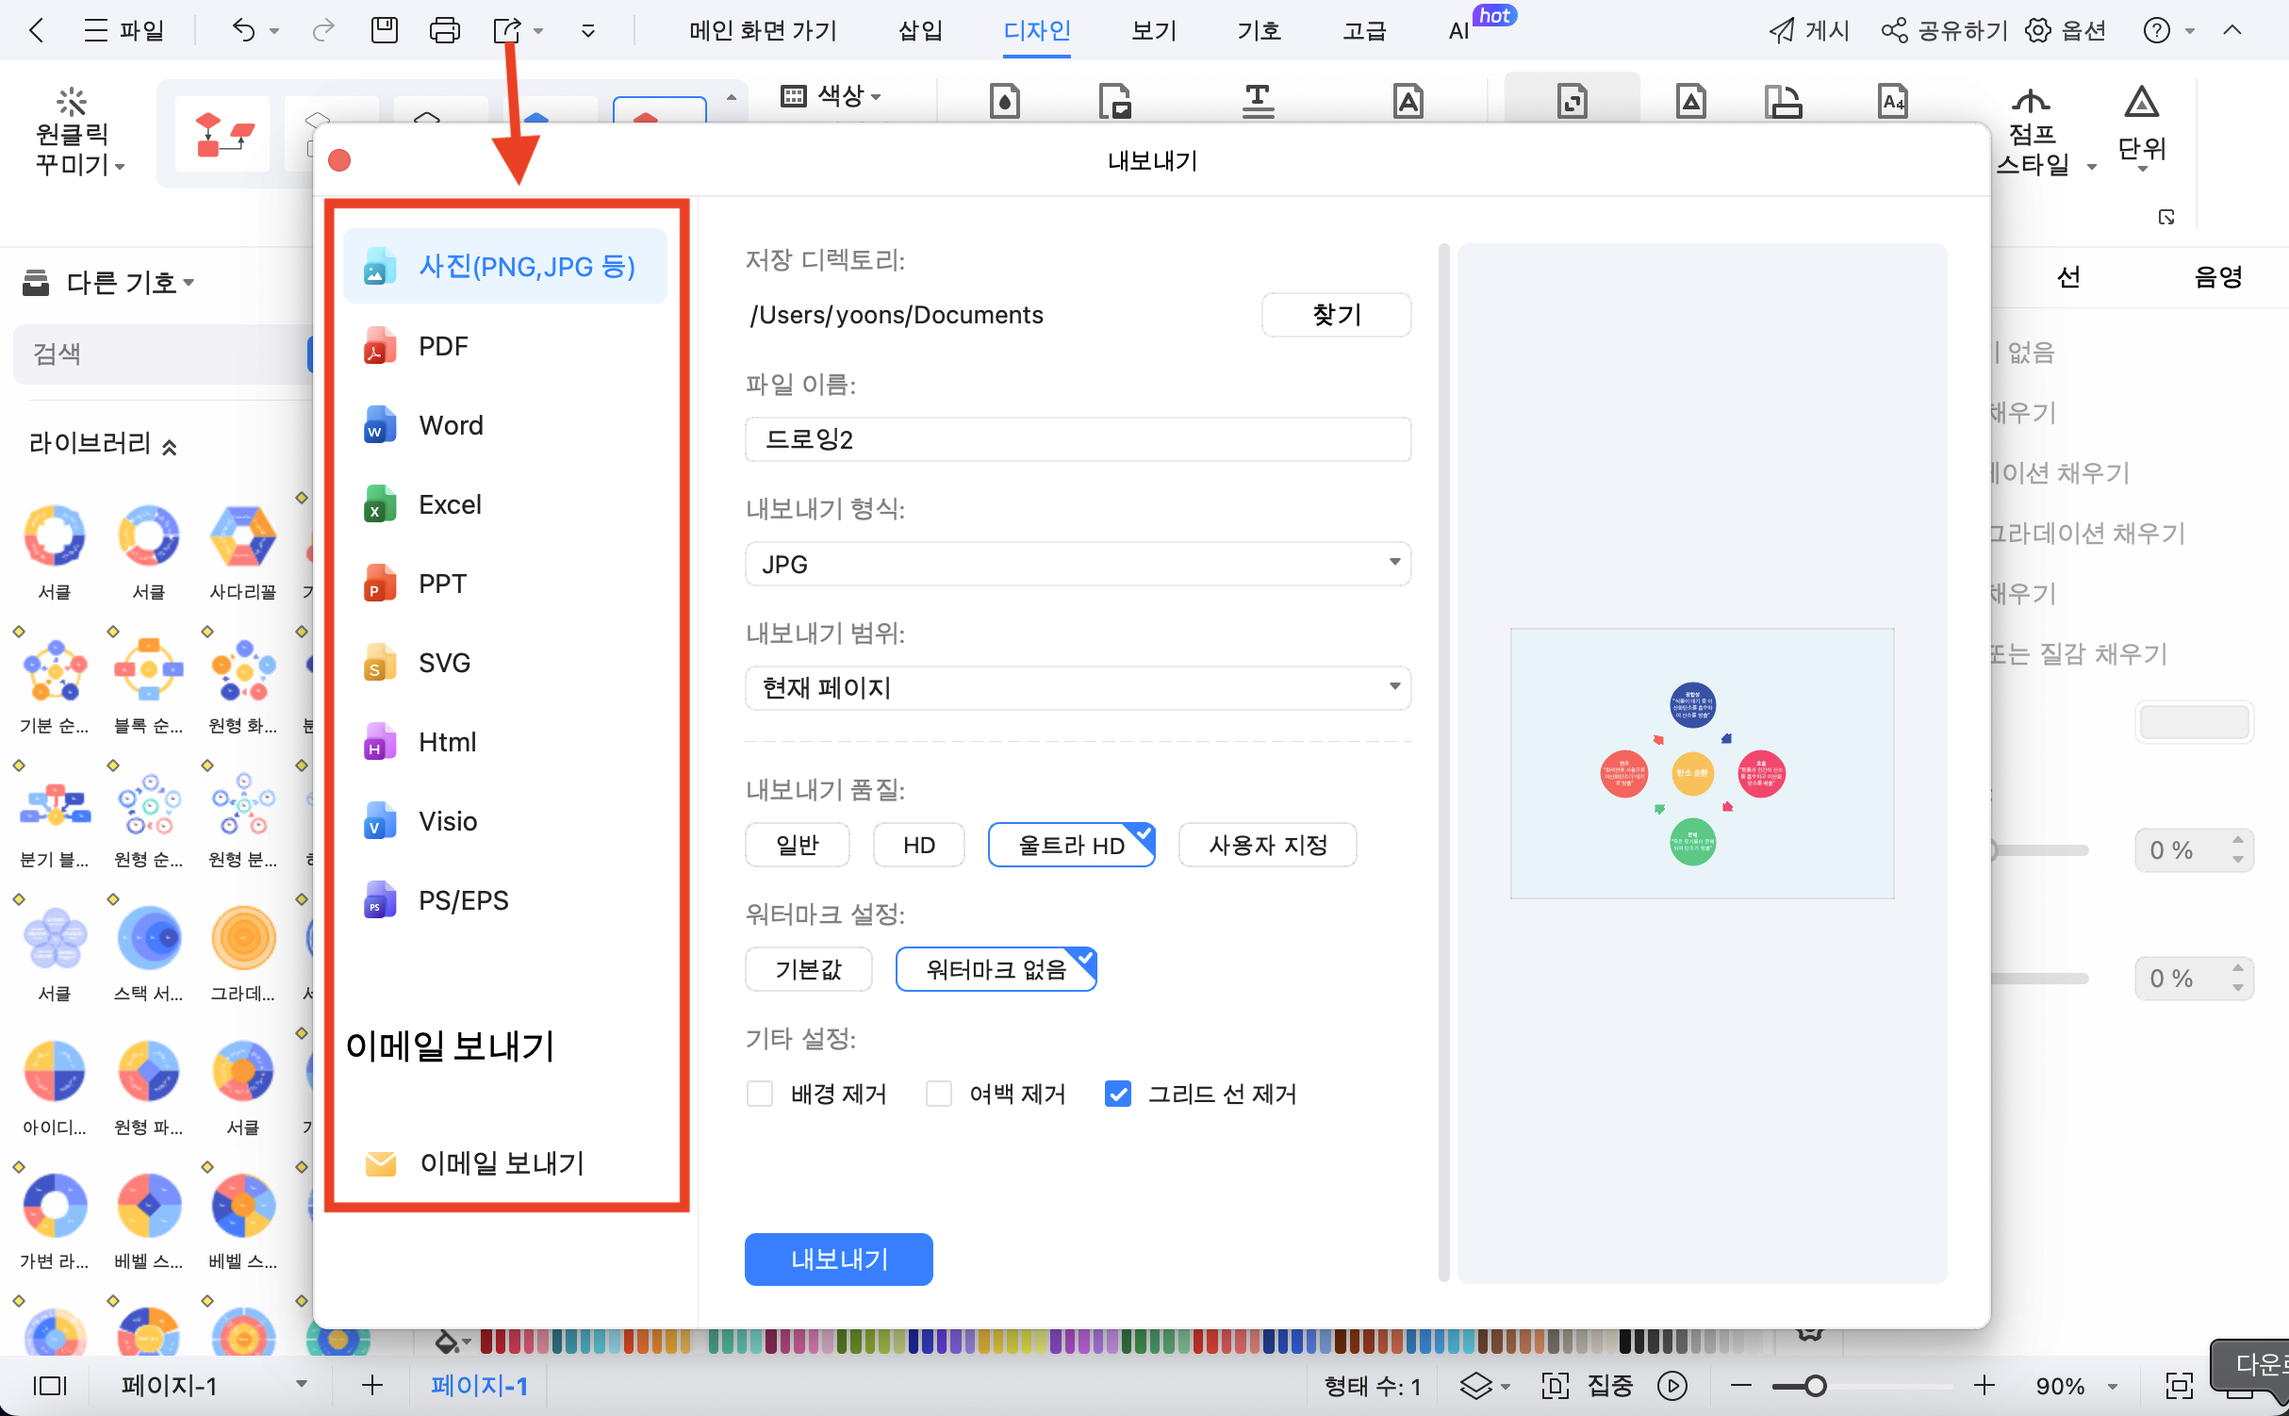This screenshot has height=1416, width=2289.
Task: Edit 드로잉2 file name field
Action: pos(1078,438)
